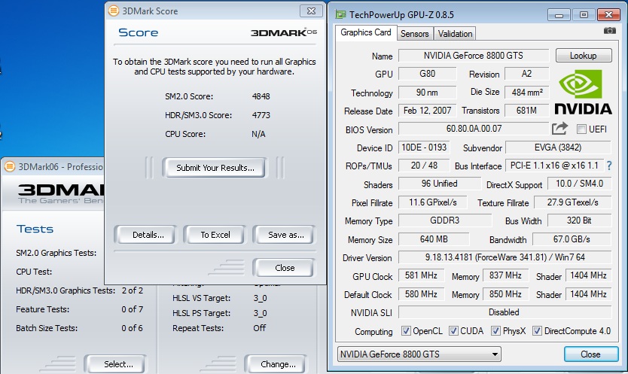Click Change settings button
Screen dimensions: 628x374
click(278, 364)
